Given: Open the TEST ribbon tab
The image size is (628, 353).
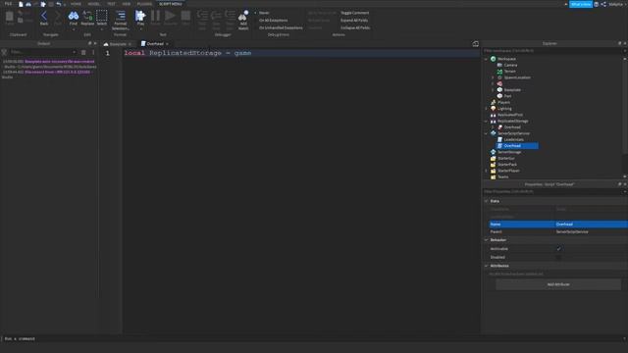Looking at the screenshot, I should coord(111,4).
